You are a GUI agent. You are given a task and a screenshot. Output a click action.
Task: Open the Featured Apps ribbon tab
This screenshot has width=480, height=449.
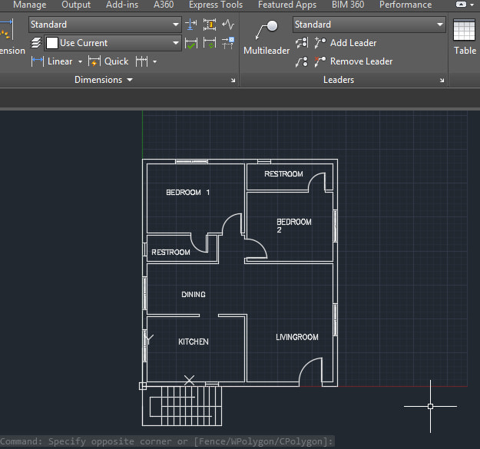pos(286,5)
